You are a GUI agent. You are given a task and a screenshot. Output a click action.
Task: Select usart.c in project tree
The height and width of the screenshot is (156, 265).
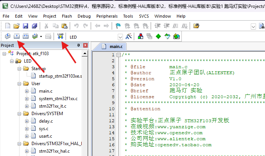45,136
